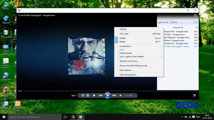Open Action Center notification icon
Screen dimensions: 214x120
[x=193, y=117]
